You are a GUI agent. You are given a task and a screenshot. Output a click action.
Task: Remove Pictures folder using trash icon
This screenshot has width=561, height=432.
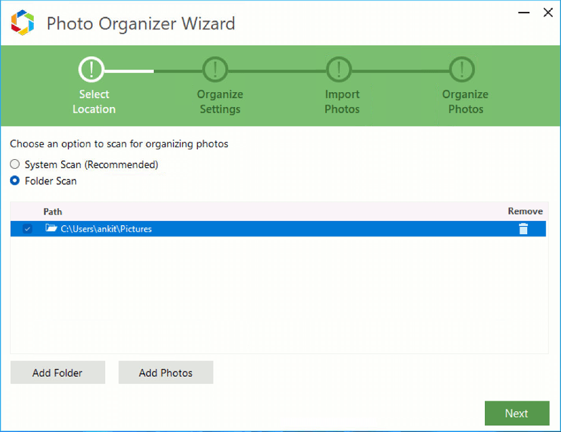[x=523, y=229]
